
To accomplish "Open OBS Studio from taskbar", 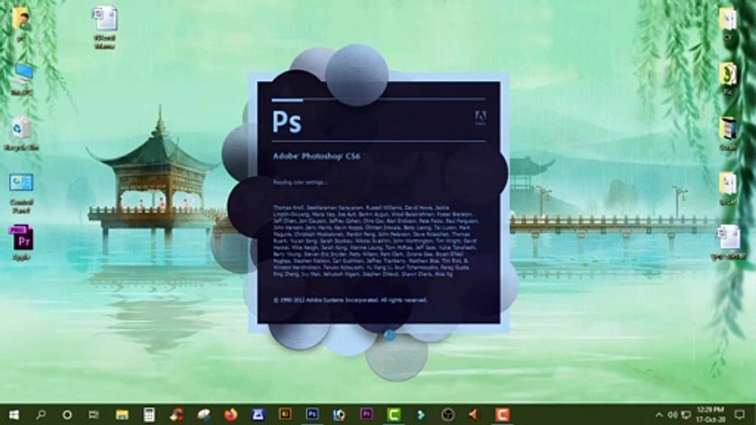I will 448,415.
